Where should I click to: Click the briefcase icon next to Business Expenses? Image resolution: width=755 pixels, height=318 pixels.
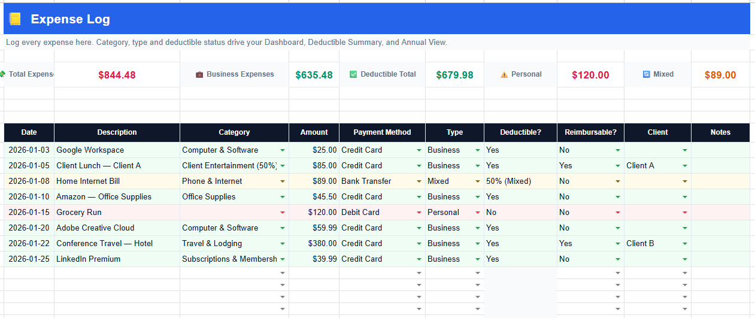pos(199,75)
